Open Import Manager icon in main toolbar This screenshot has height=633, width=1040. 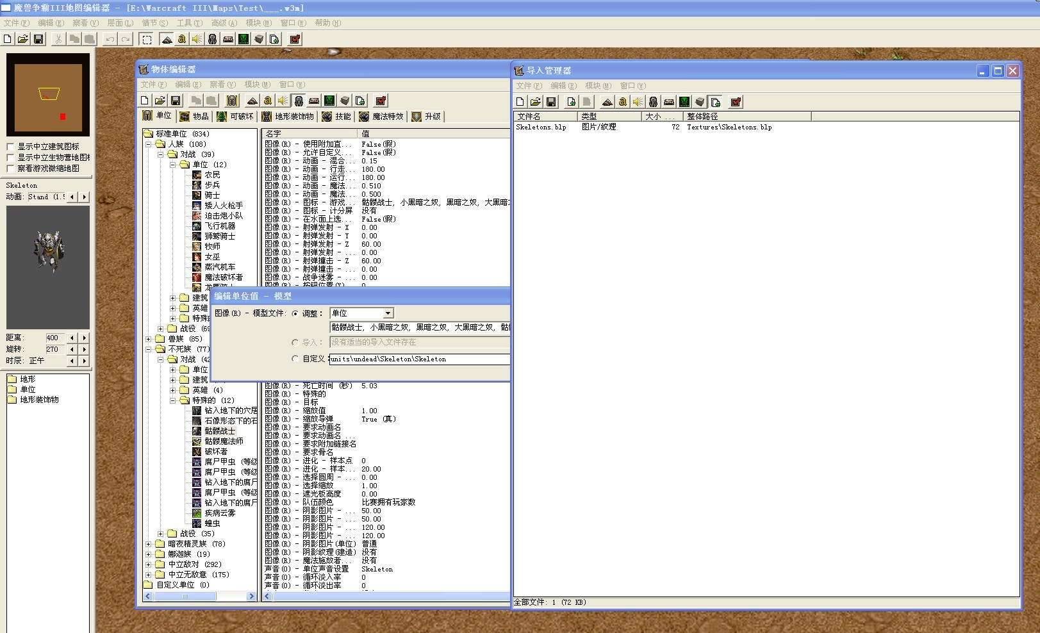tap(274, 39)
